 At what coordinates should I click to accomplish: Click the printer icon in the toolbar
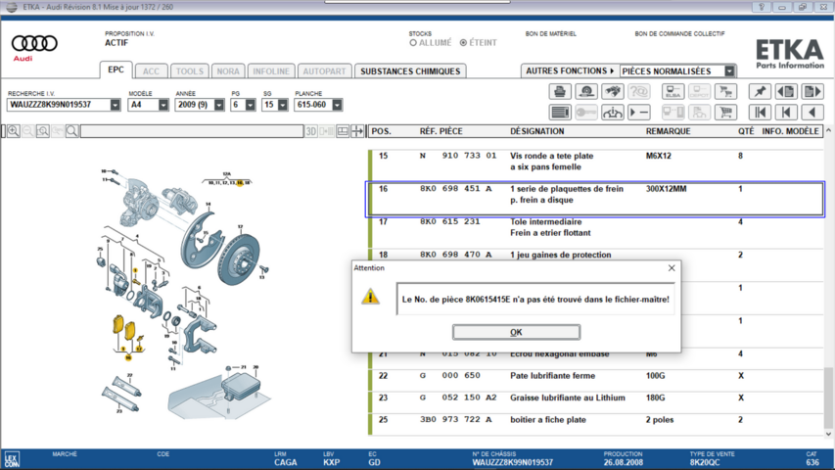coord(560,92)
